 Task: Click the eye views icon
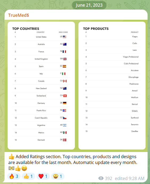click(x=101, y=178)
